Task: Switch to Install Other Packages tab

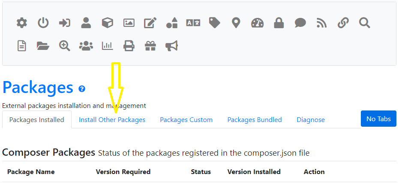Action: [x=112, y=120]
